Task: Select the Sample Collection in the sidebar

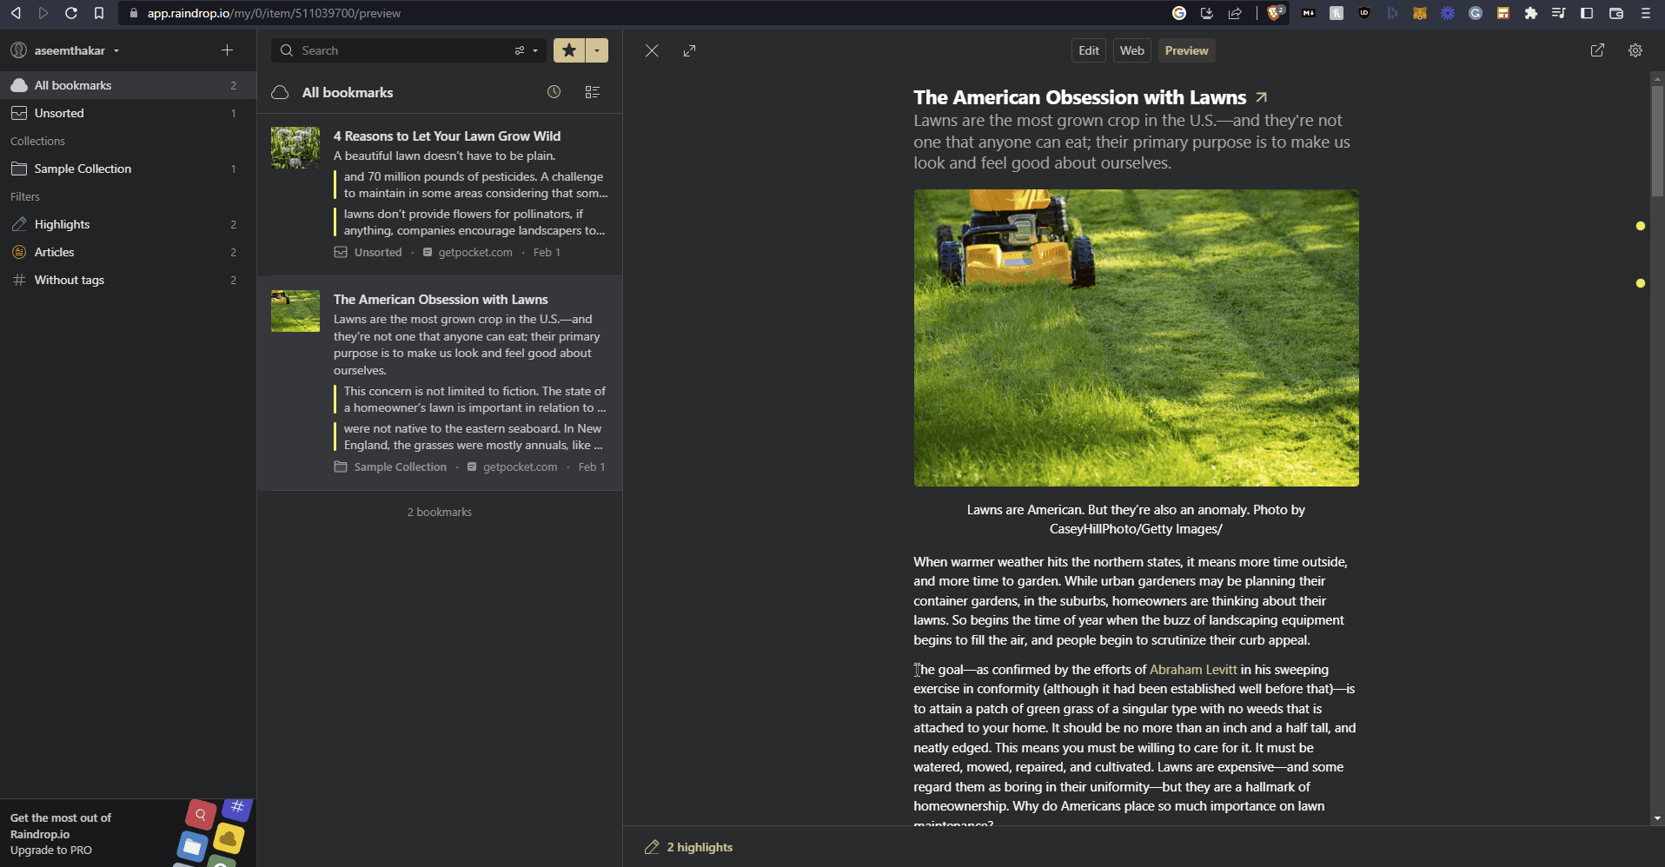Action: click(x=83, y=169)
